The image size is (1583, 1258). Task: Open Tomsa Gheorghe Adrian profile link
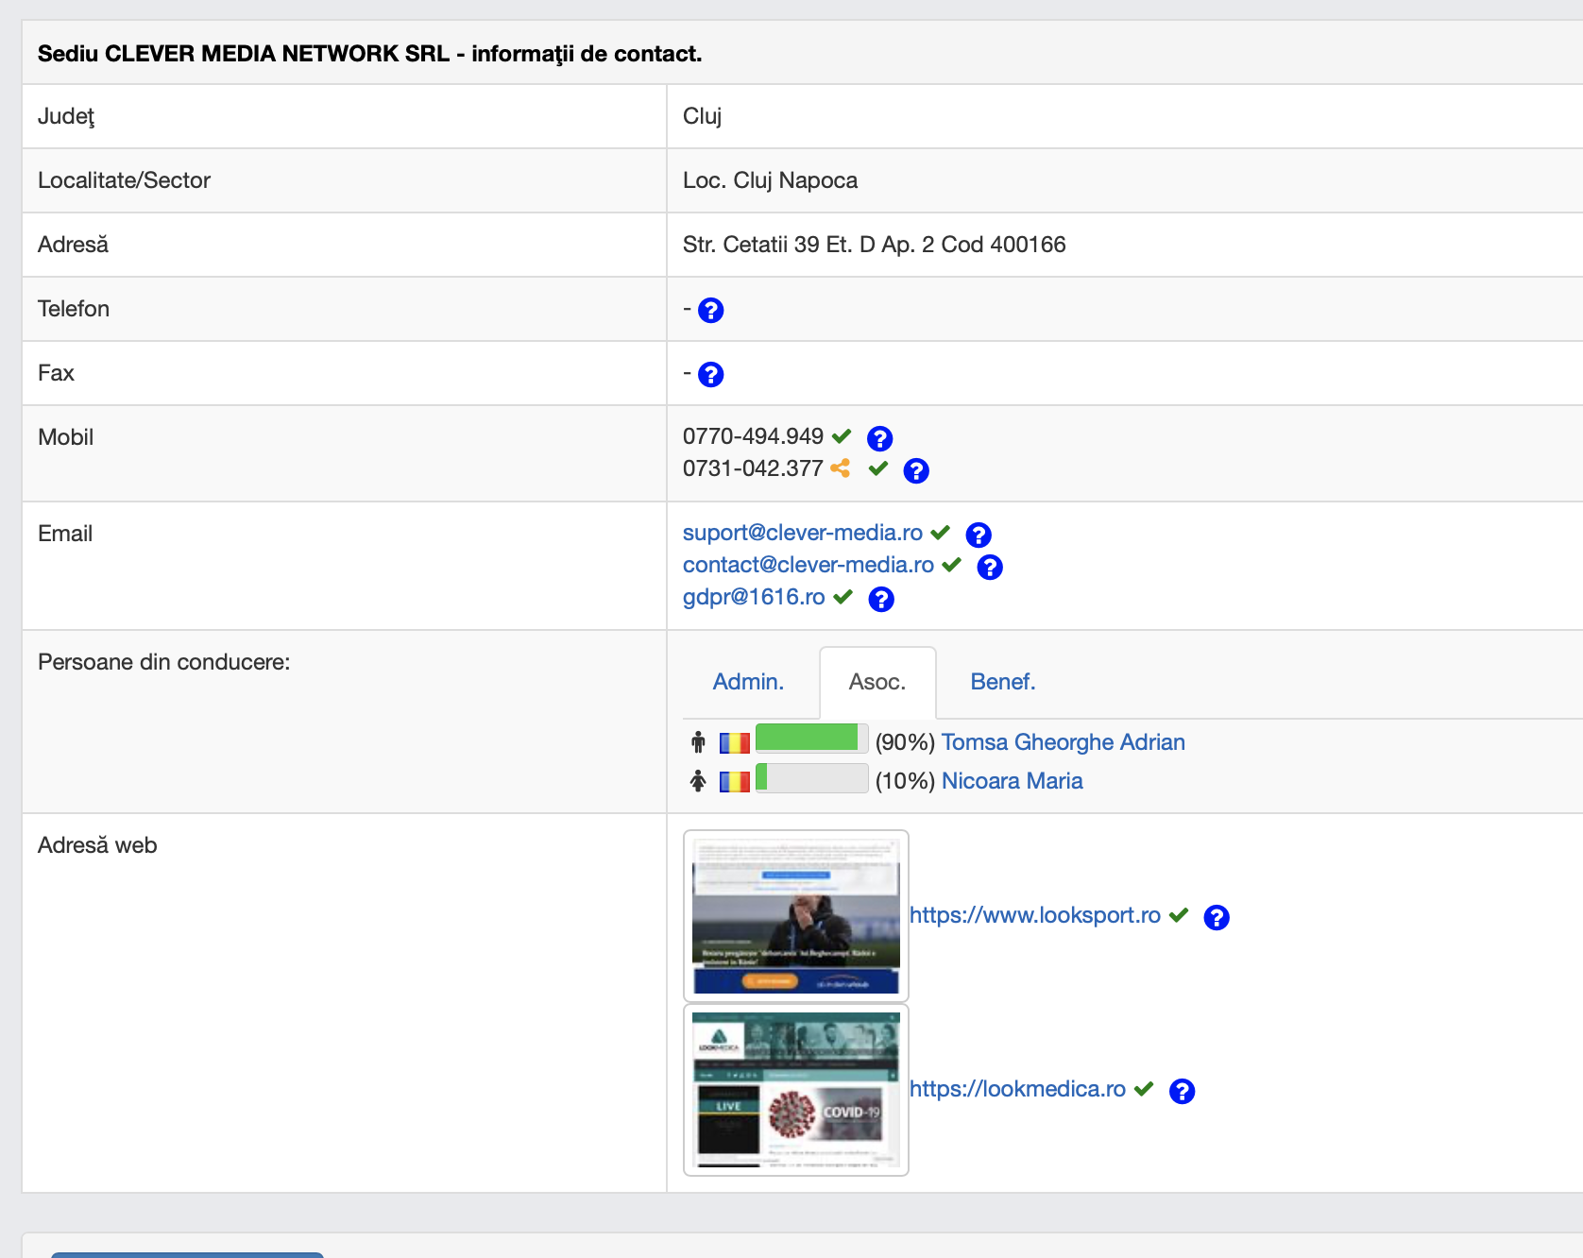point(1063,742)
